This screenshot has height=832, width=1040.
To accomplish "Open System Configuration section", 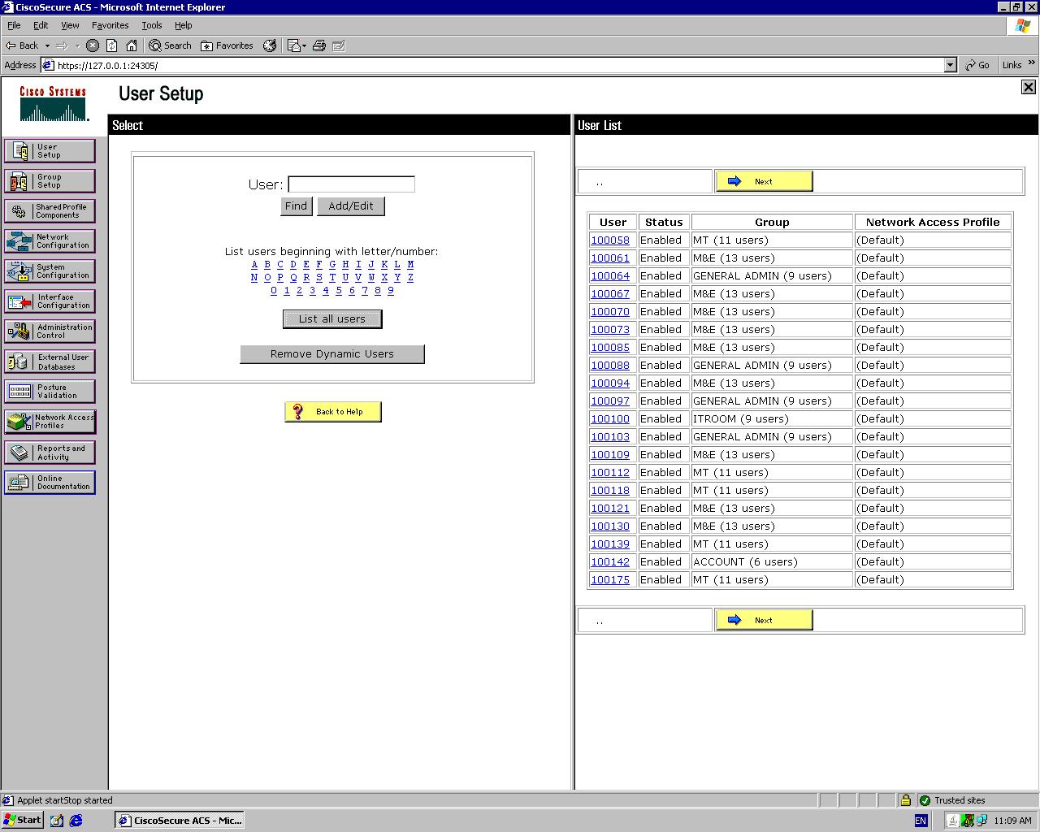I will coord(49,271).
